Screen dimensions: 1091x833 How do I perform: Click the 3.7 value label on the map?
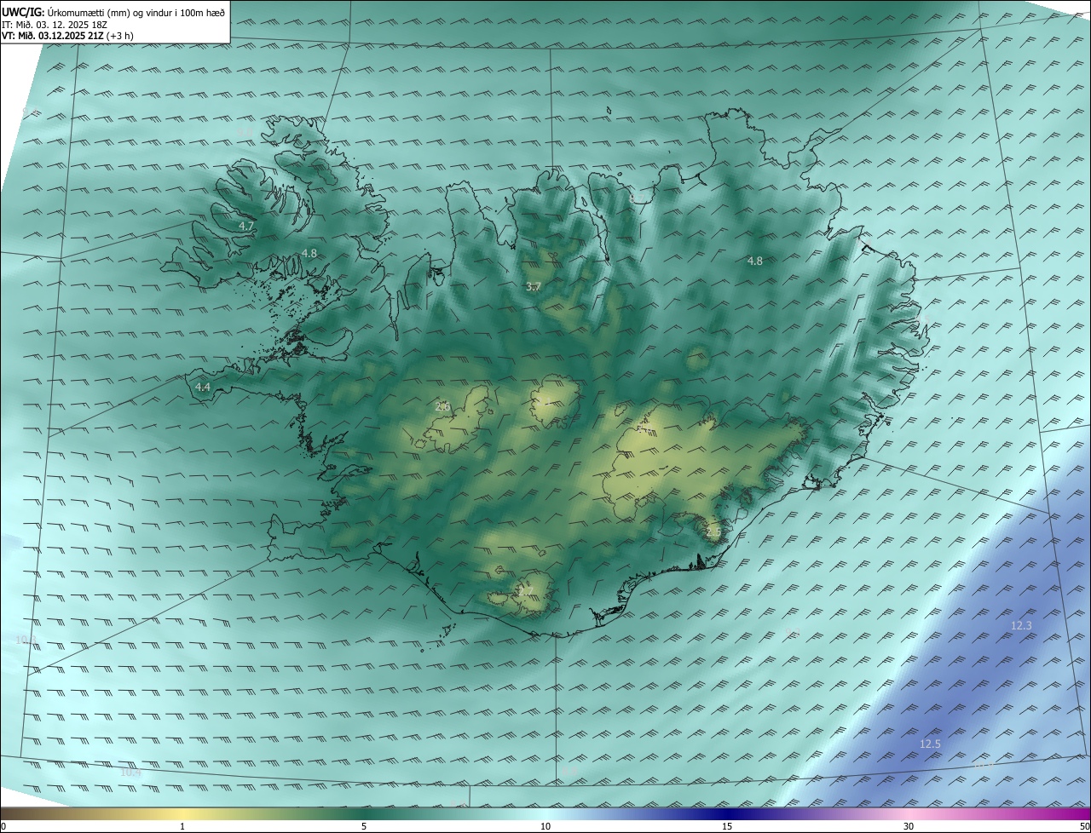tap(534, 287)
